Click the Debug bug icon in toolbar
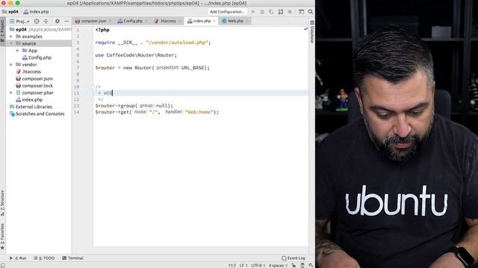Viewport: 478px width, 268px height. coord(262,12)
